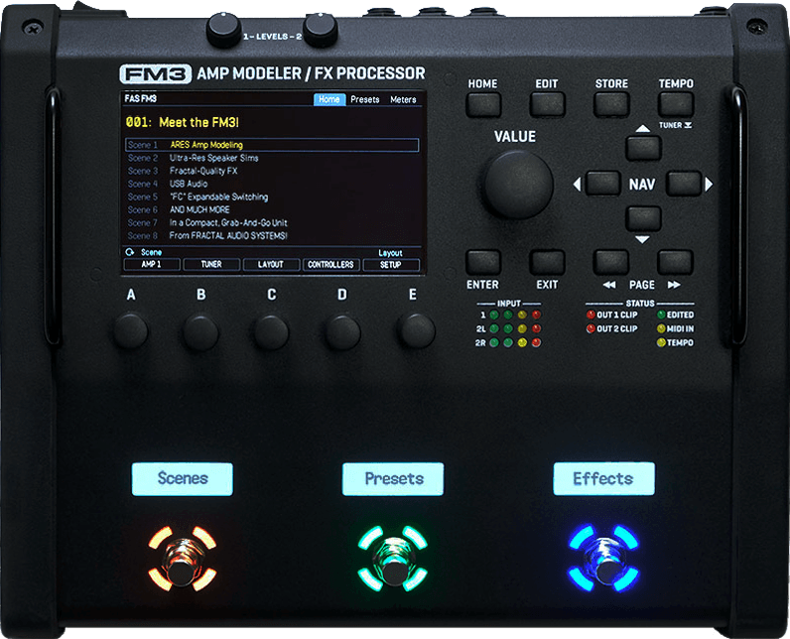Click Input 2L red clip LED

pos(537,328)
